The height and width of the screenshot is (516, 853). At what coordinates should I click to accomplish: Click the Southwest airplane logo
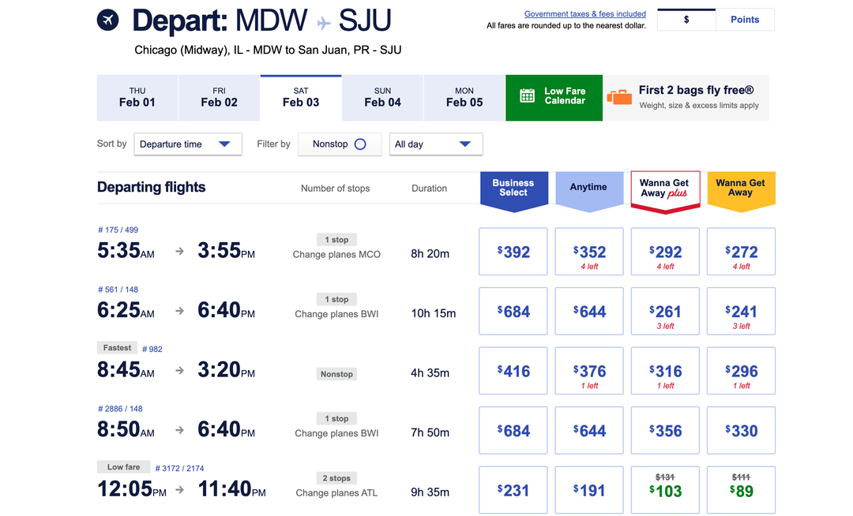[107, 21]
